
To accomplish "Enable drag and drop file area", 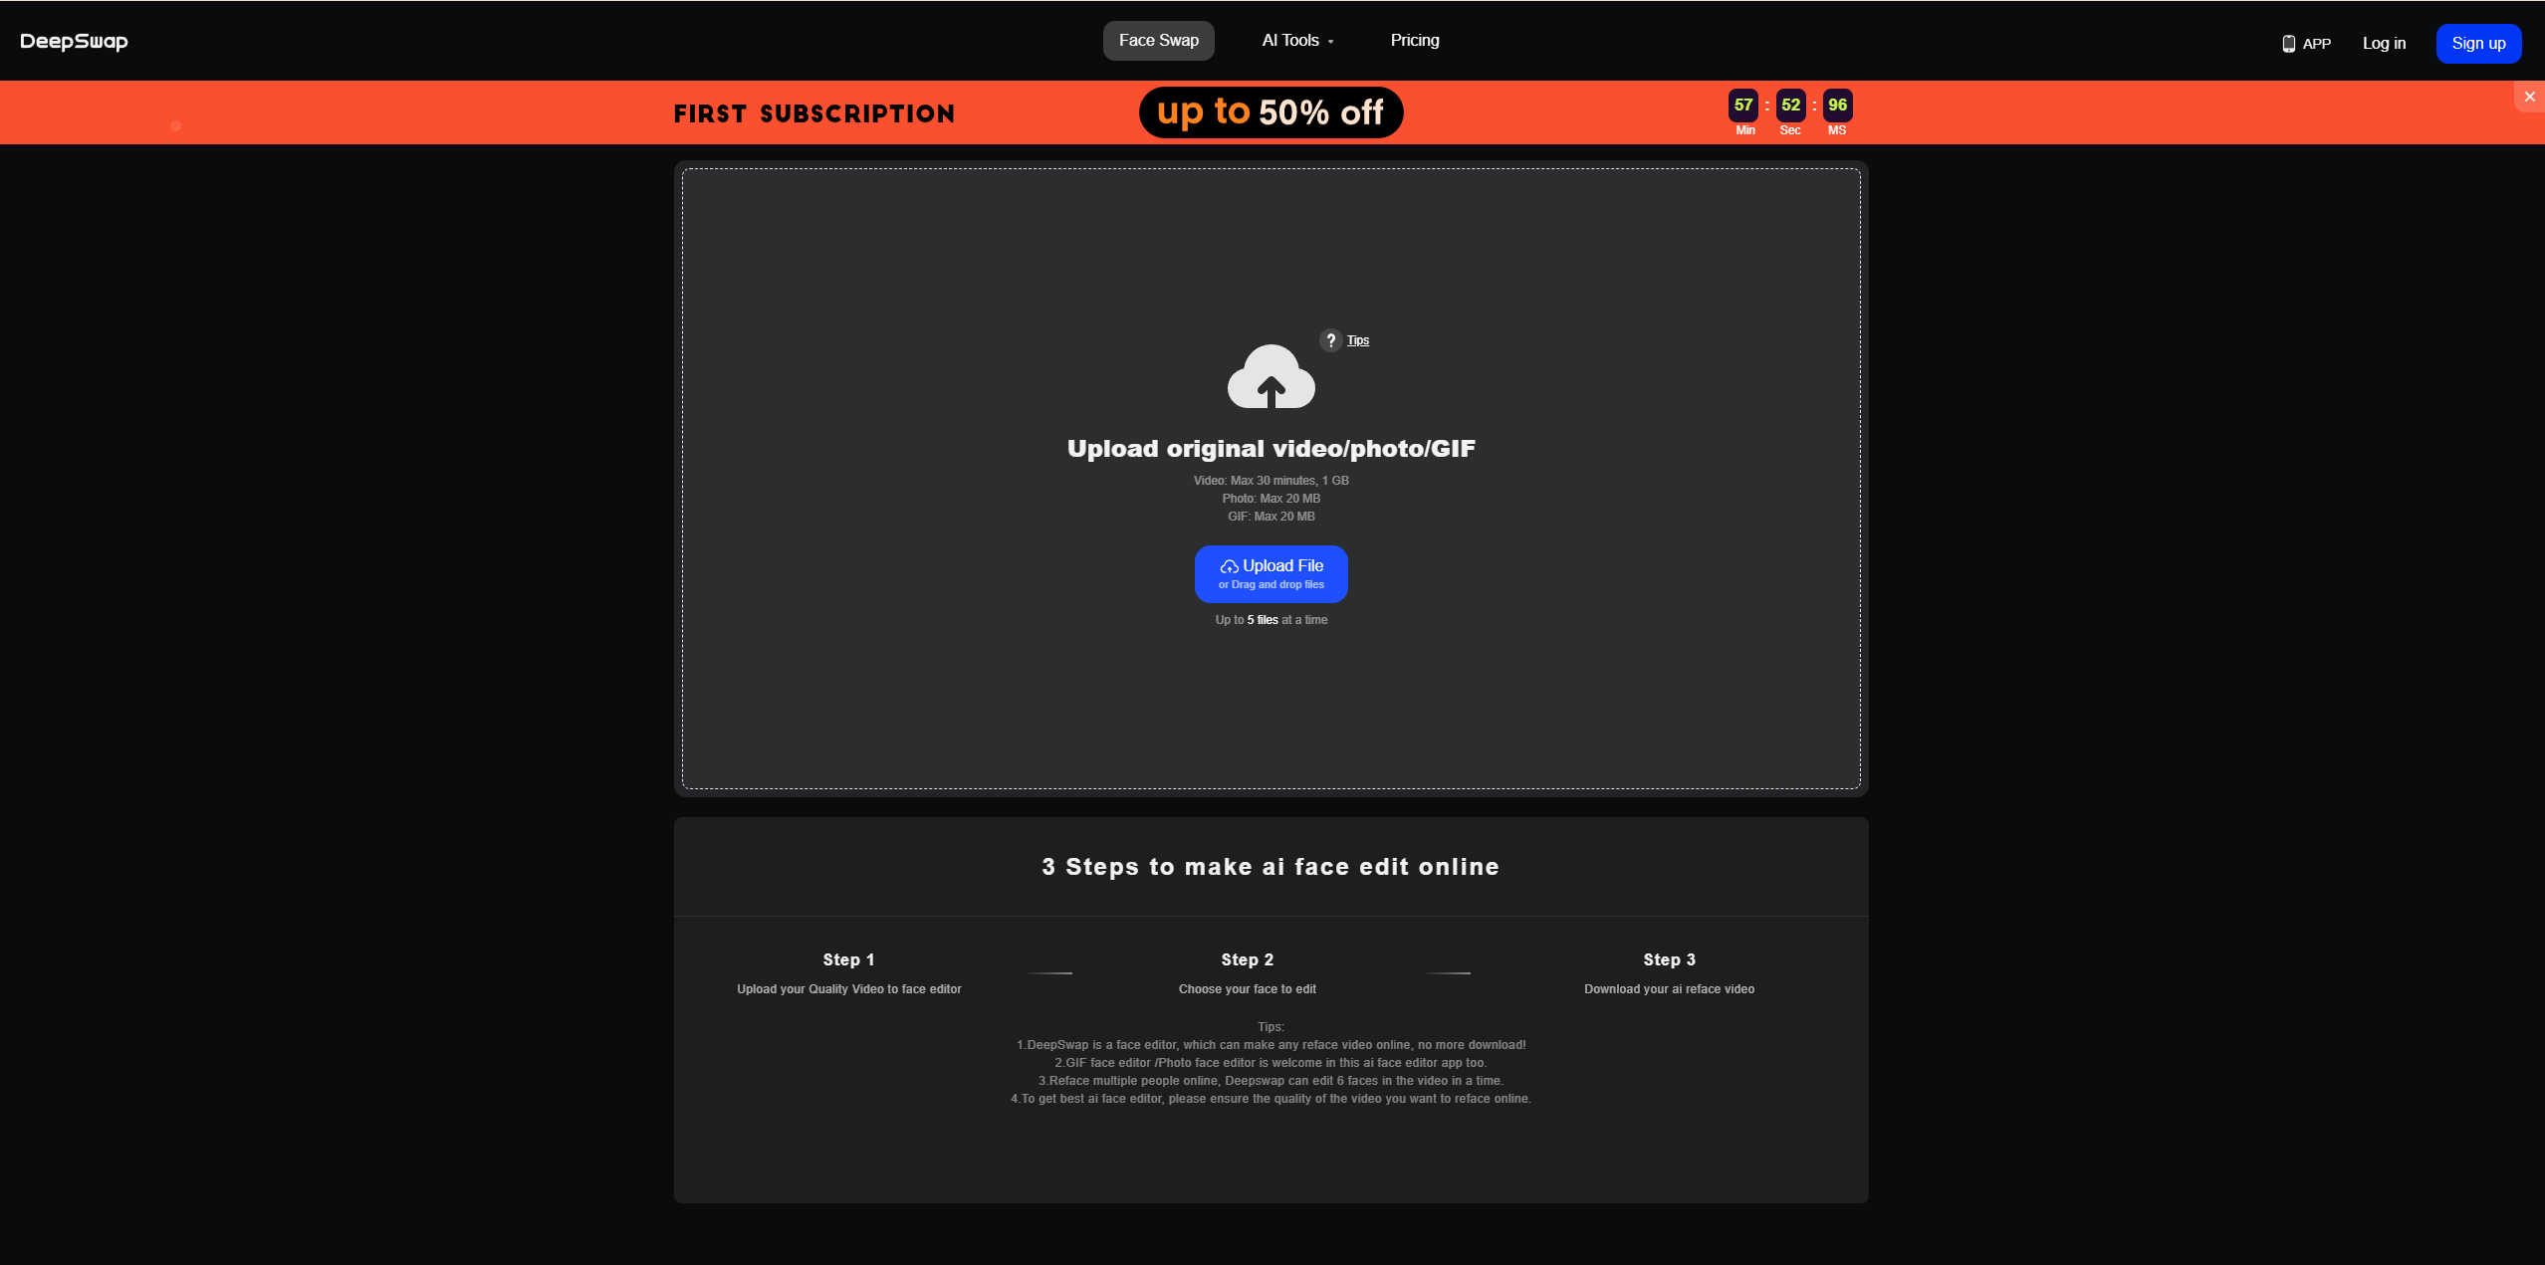I will point(1271,574).
